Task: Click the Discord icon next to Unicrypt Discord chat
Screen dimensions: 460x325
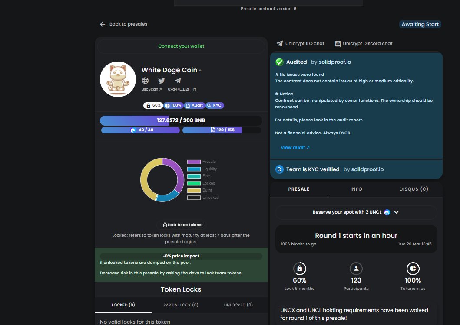Action: (338, 44)
